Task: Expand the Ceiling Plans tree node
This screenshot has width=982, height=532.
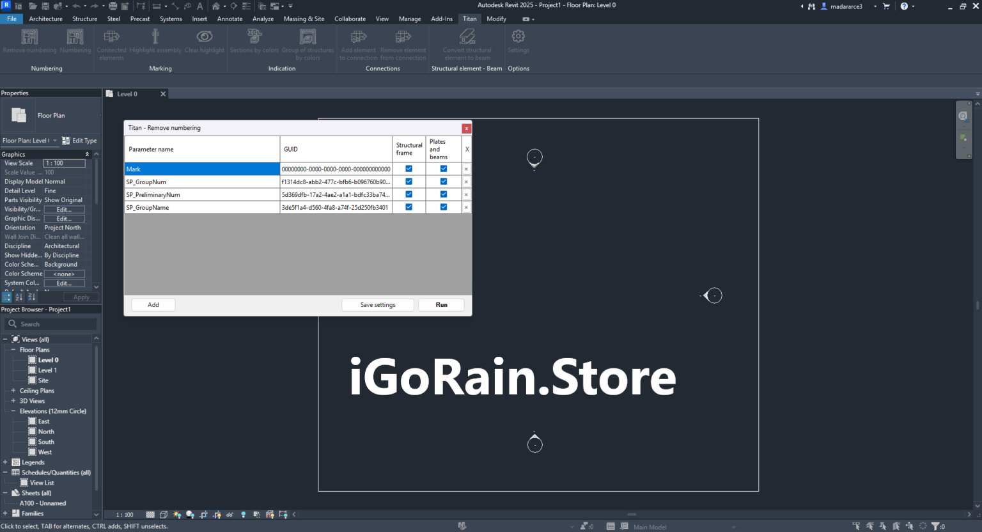Action: tap(13, 391)
